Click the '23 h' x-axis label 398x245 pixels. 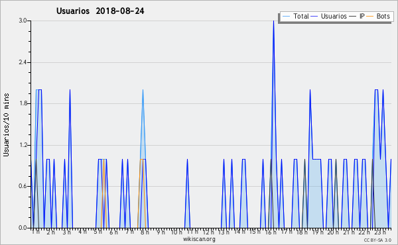pos(380,232)
